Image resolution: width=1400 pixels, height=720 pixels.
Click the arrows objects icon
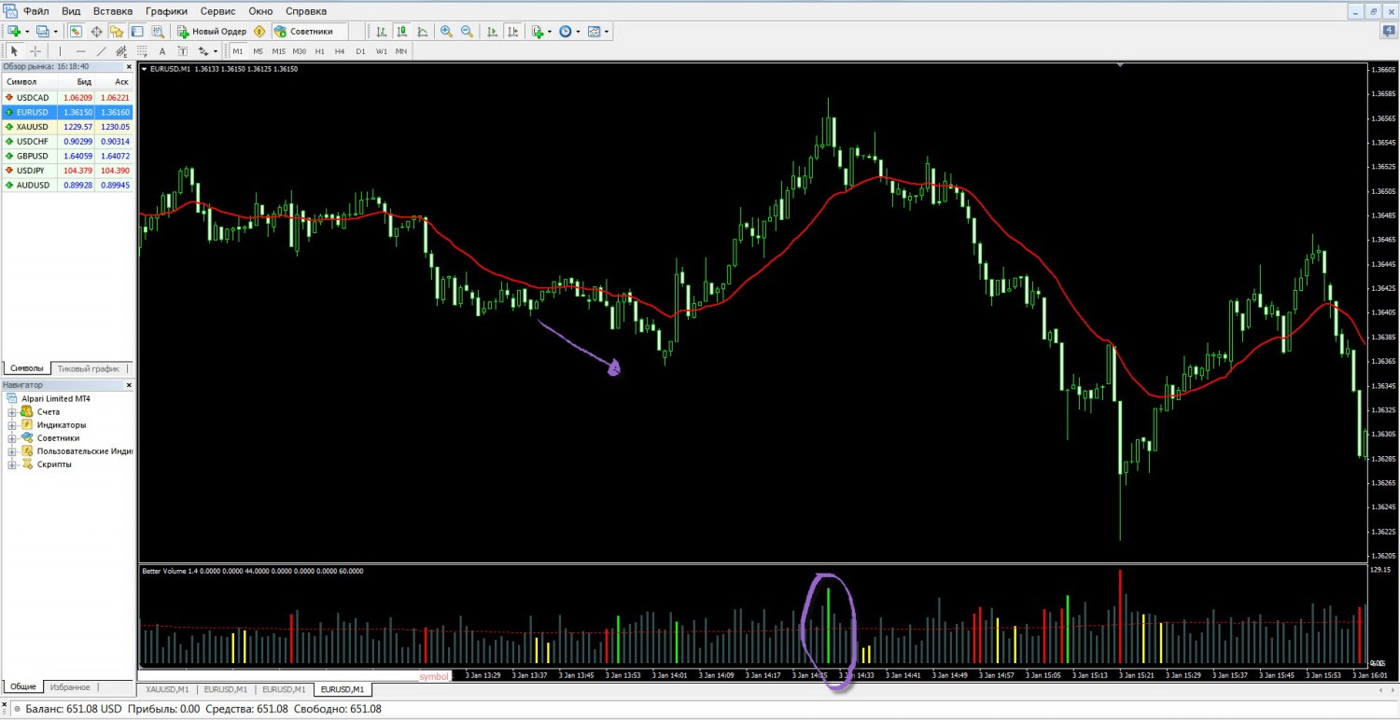203,51
